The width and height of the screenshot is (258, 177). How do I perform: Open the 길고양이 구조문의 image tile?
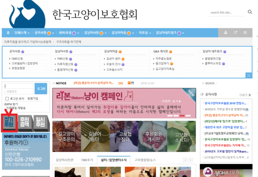point(67,137)
